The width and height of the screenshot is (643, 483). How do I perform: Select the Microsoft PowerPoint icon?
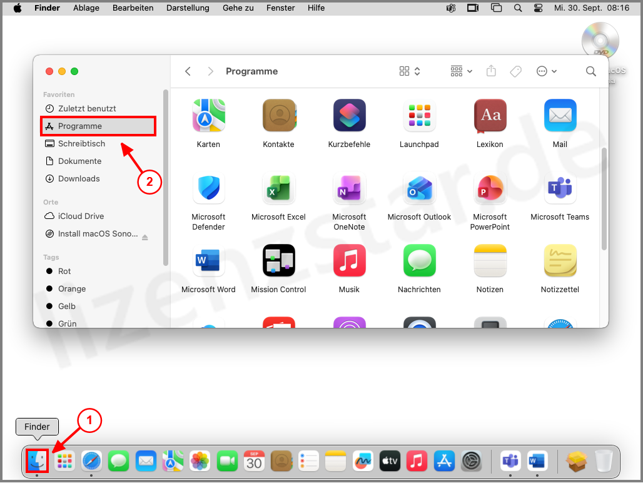click(490, 188)
